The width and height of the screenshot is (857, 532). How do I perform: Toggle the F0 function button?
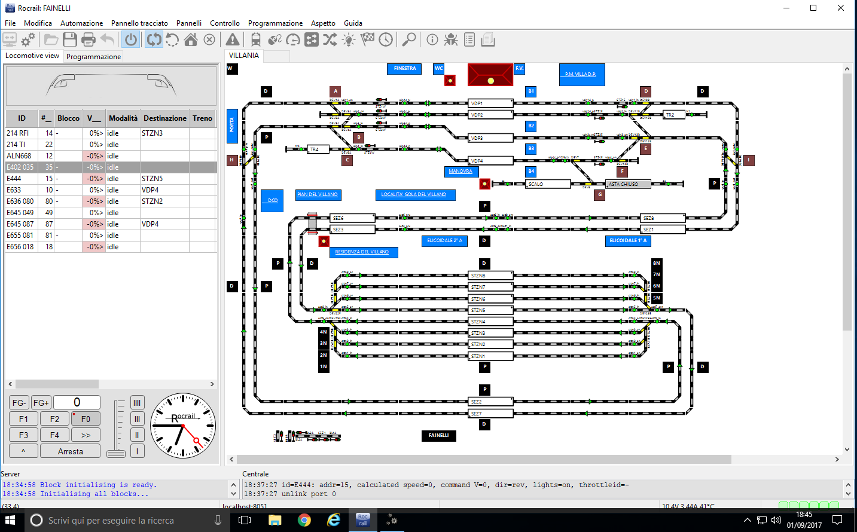pyautogui.click(x=86, y=419)
